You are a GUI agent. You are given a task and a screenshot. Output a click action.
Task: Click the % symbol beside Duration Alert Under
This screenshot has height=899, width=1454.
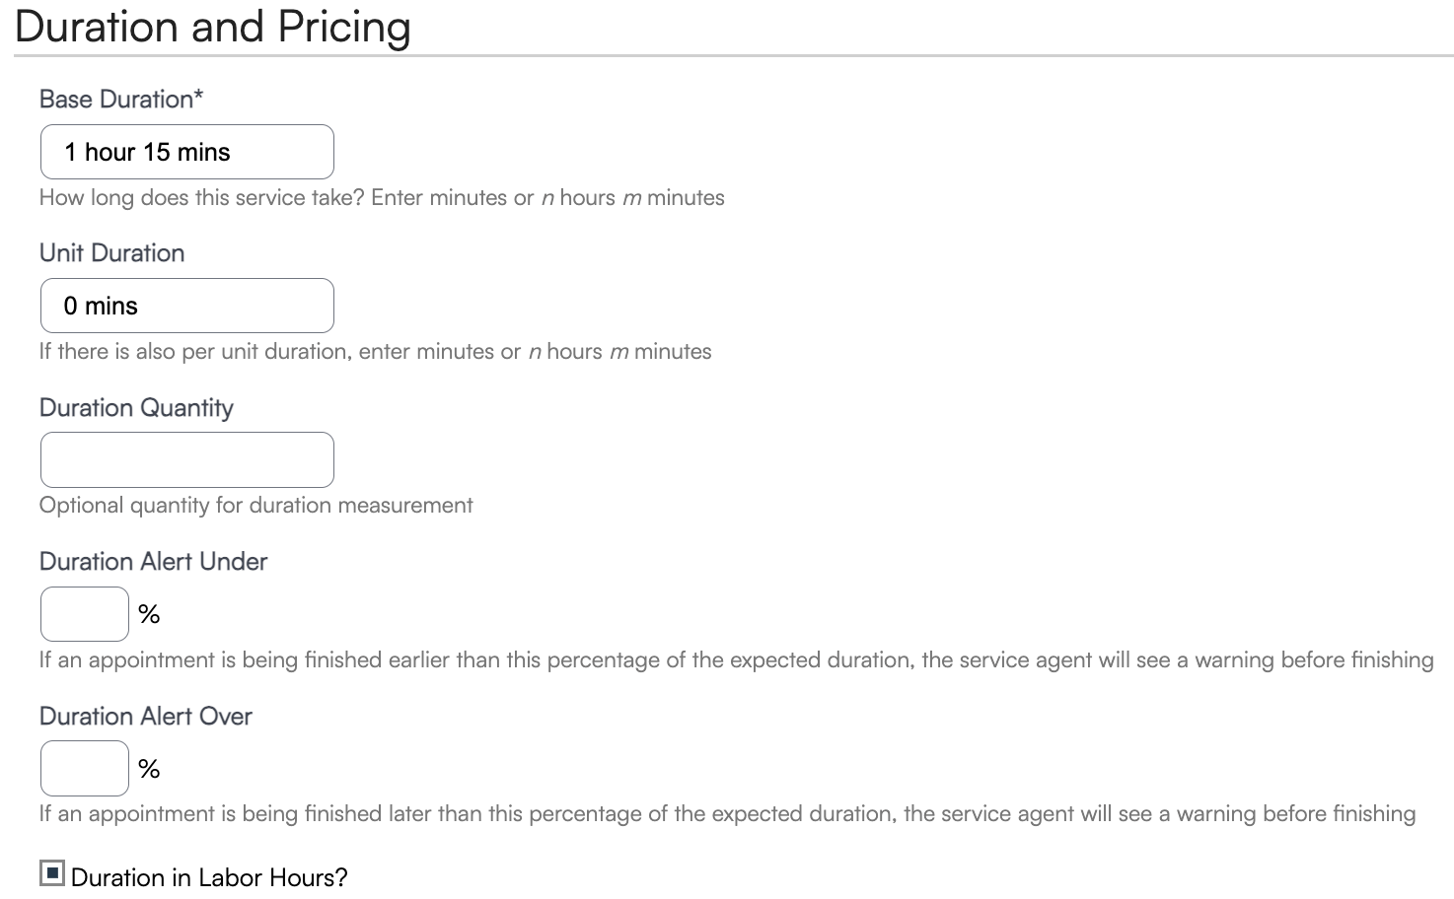[x=149, y=615]
